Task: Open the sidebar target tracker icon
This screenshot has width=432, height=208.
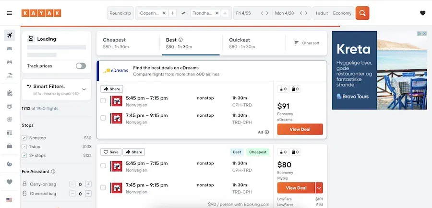Action: coord(10,120)
